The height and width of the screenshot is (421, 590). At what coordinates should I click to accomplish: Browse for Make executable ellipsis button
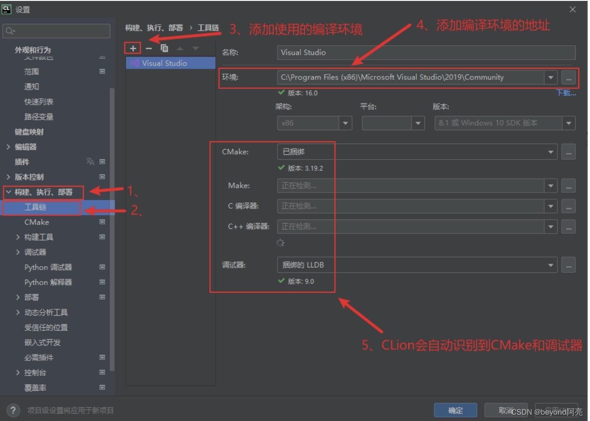pos(568,185)
